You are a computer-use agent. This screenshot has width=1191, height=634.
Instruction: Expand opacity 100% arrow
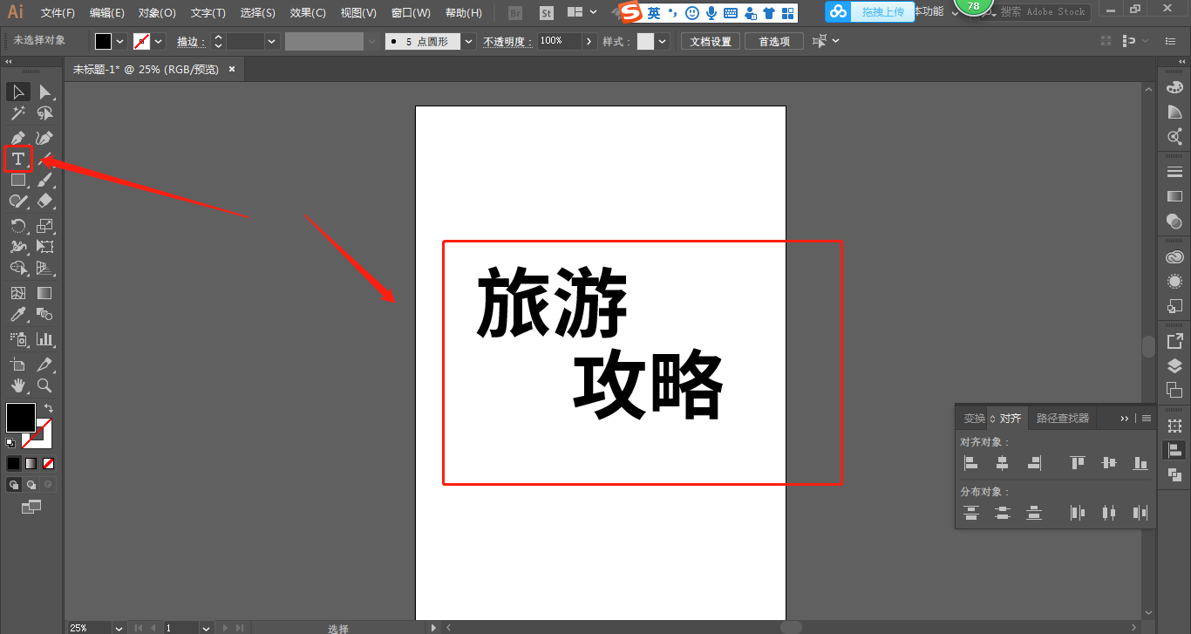click(589, 41)
